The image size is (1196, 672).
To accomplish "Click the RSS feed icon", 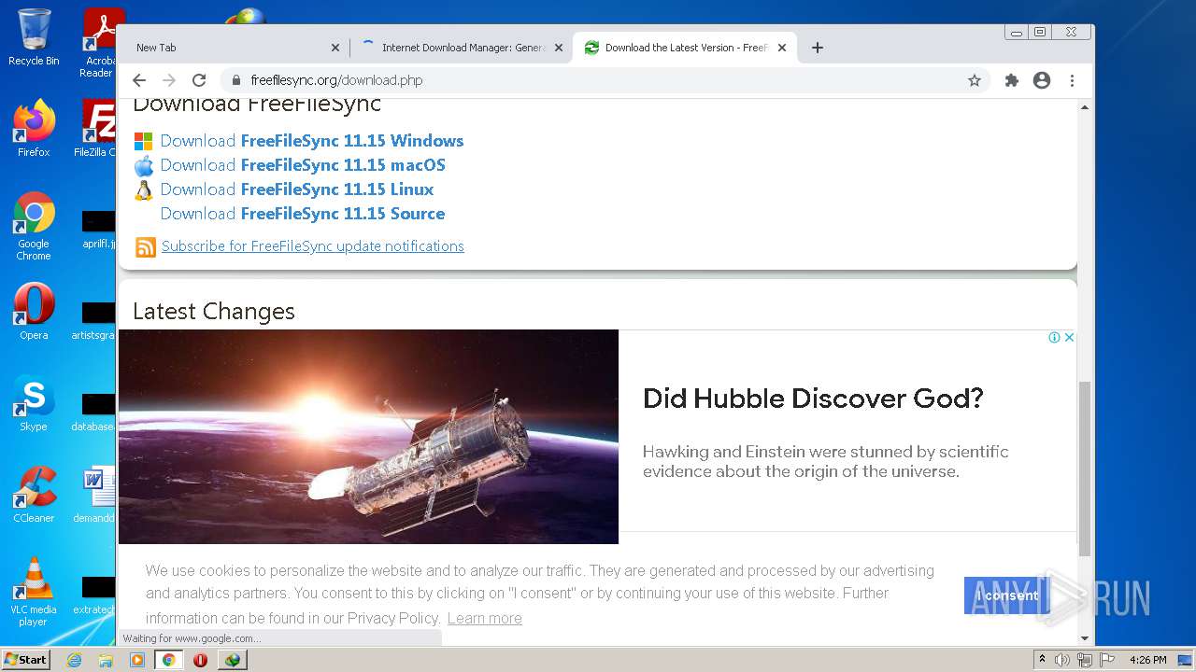I will (x=146, y=247).
